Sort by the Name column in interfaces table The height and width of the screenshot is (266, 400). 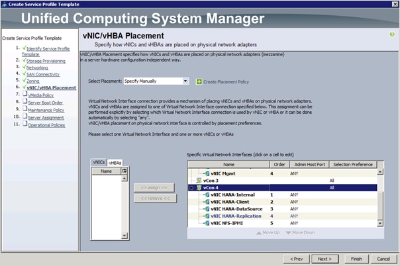(x=228, y=165)
